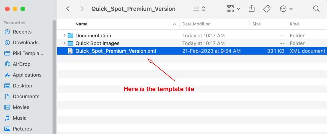Select the list view icon

(x=199, y=9)
